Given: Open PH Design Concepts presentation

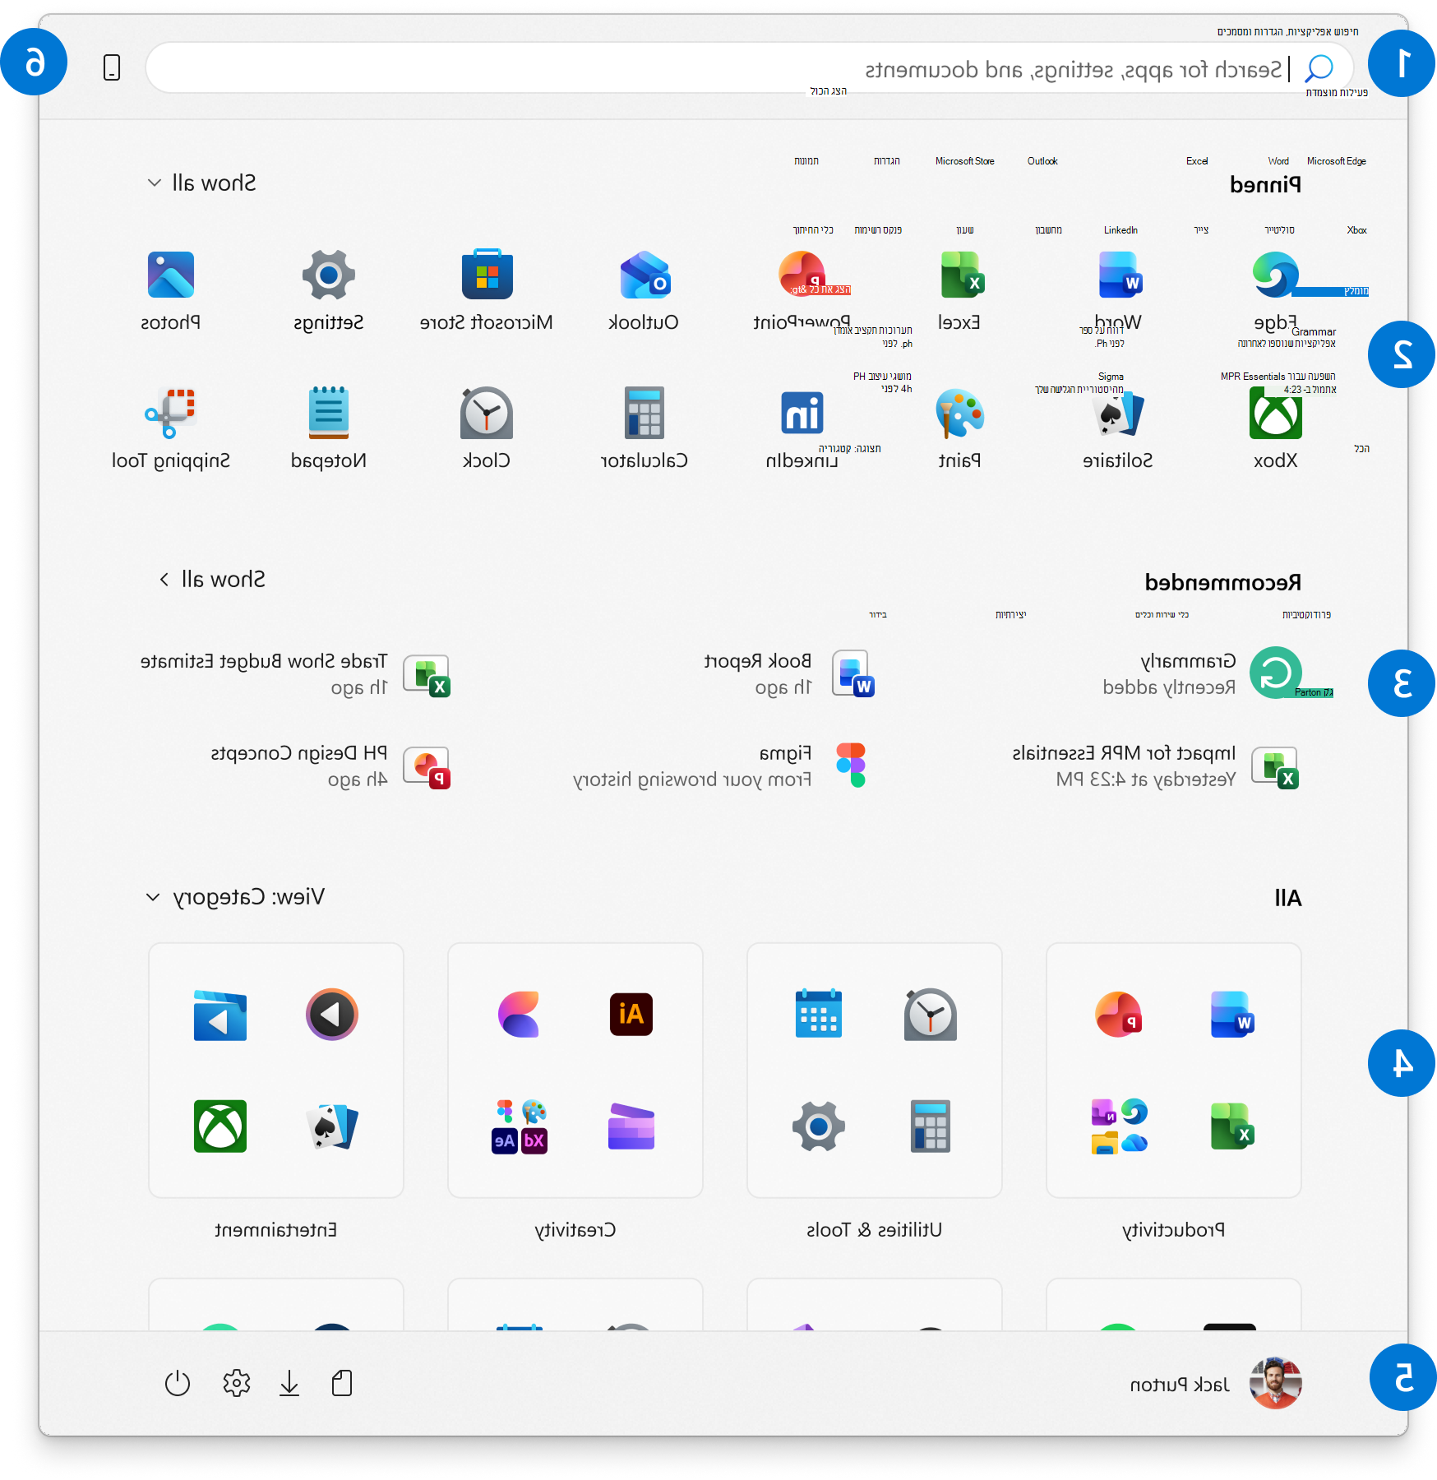Looking at the screenshot, I should 330,766.
